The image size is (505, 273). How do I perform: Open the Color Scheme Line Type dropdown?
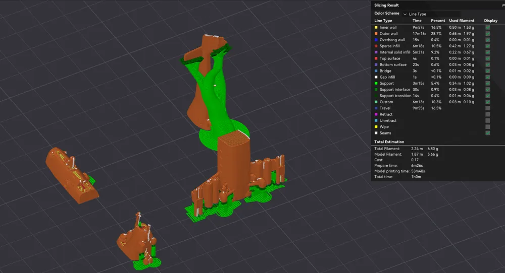coord(432,14)
